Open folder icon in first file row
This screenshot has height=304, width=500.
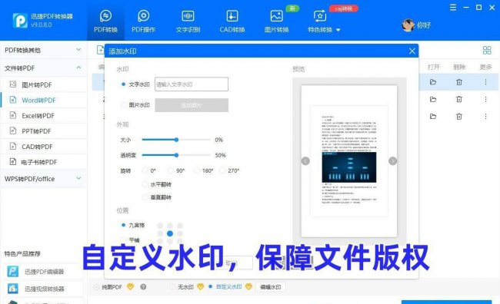(x=433, y=82)
